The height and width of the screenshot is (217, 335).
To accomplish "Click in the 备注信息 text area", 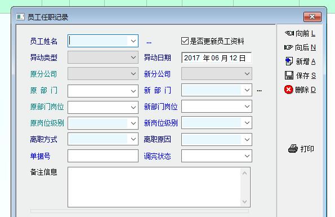I will tap(154, 187).
